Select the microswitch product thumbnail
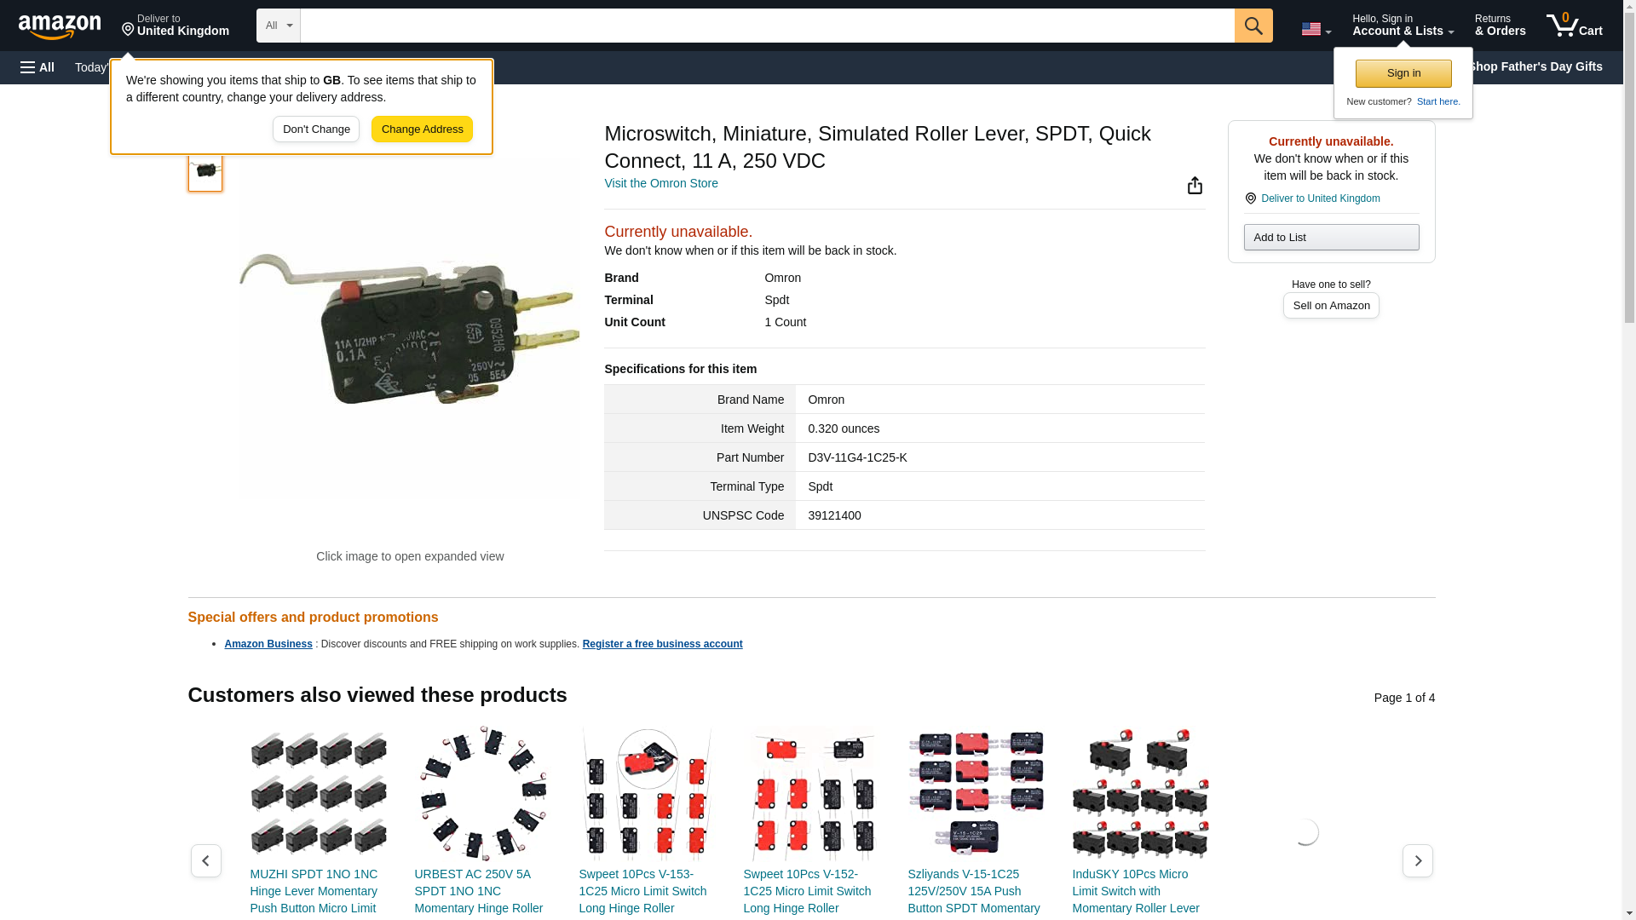Viewport: 1636px width, 920px height. (x=205, y=171)
